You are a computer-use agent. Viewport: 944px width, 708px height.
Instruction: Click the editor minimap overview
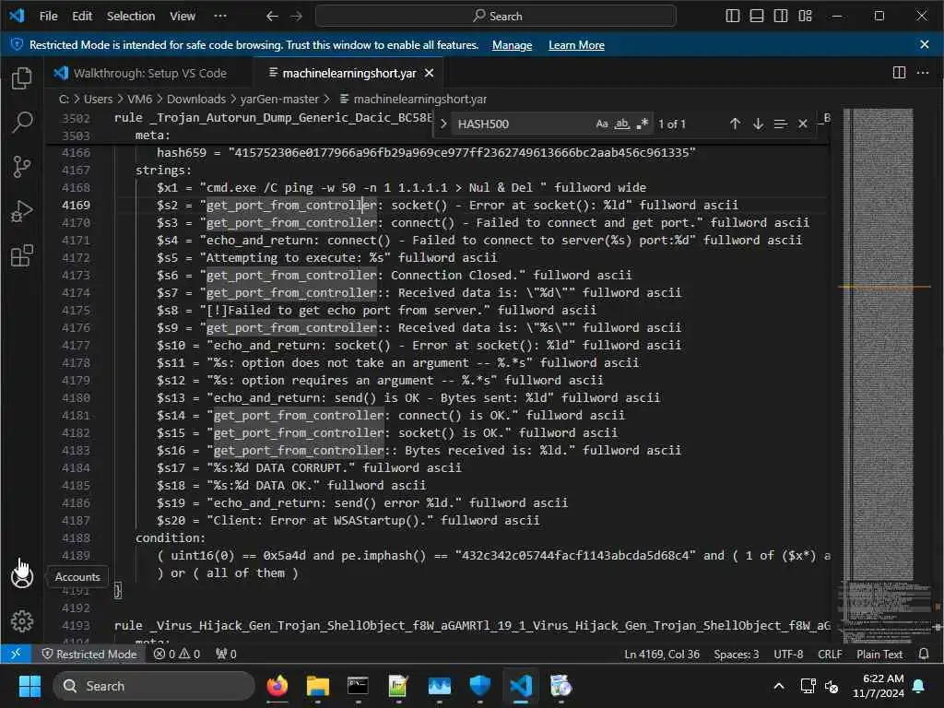[884, 374]
